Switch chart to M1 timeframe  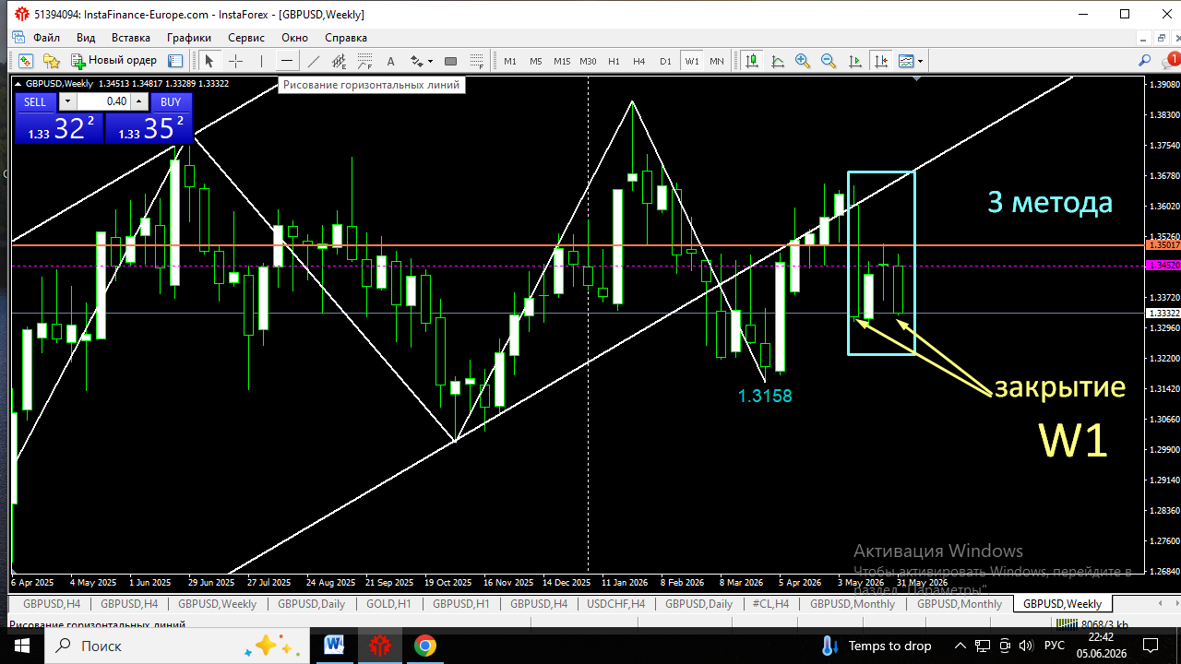(510, 61)
